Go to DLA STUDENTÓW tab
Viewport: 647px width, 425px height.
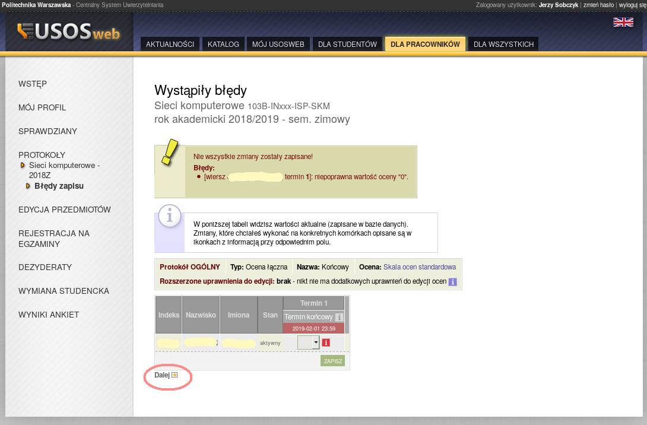pos(347,45)
